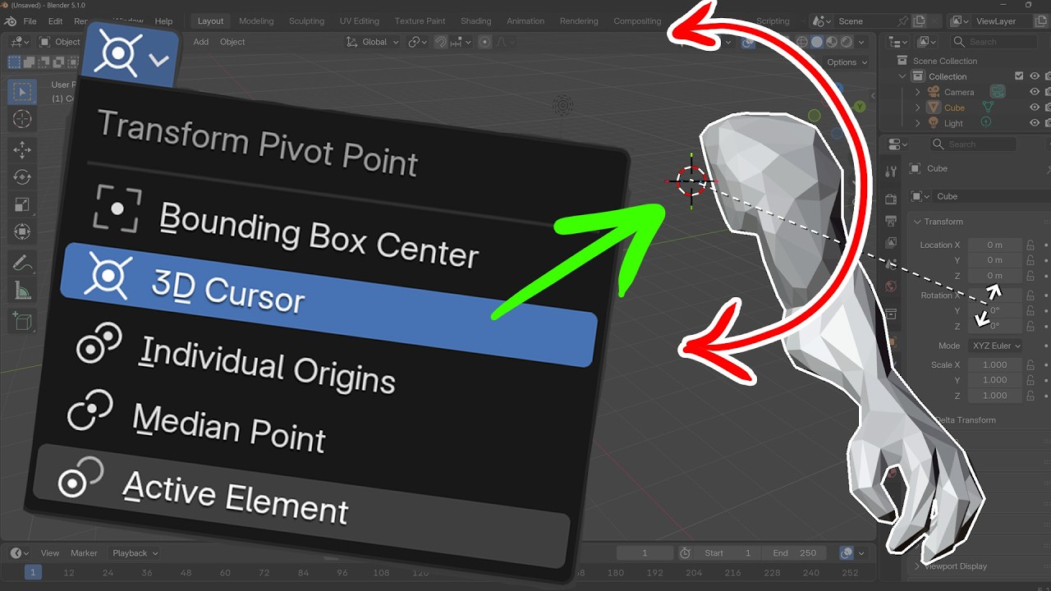Open the Render properties tab

point(891,199)
